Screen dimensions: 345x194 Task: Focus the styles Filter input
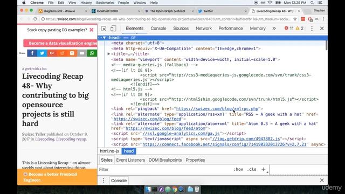click(x=165, y=169)
